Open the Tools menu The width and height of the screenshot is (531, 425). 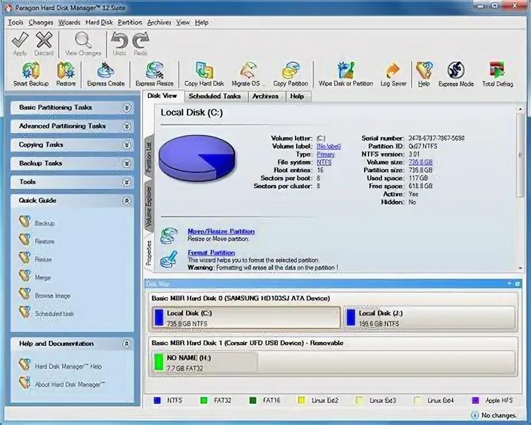(16, 22)
